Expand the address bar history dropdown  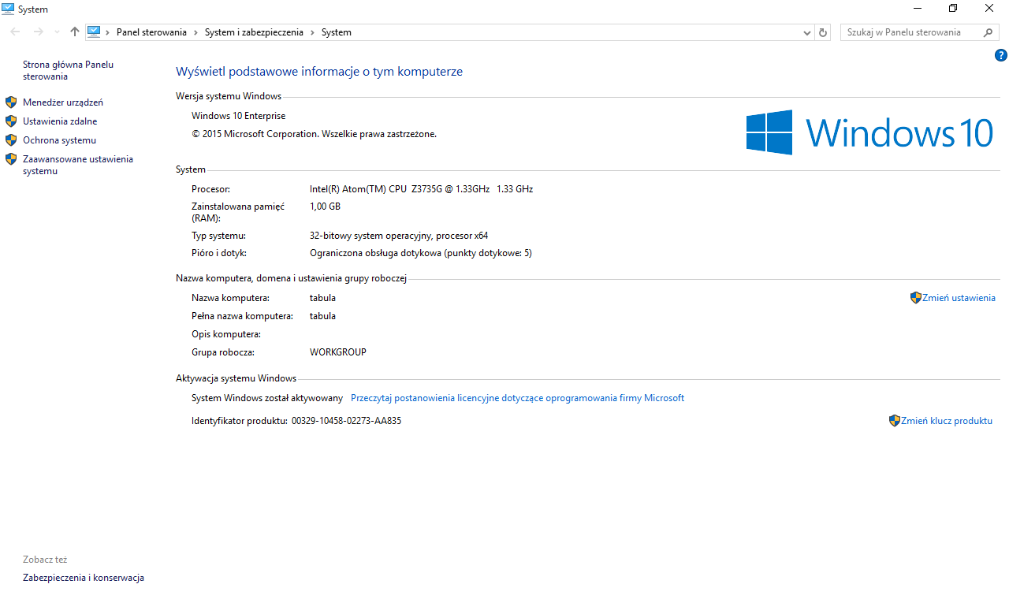[806, 33]
